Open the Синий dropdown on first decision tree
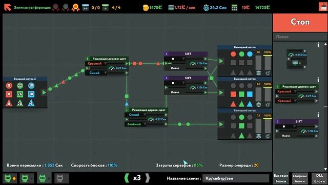Image resolution: width=328 pixels, height=185 pixels. pyautogui.click(x=96, y=73)
